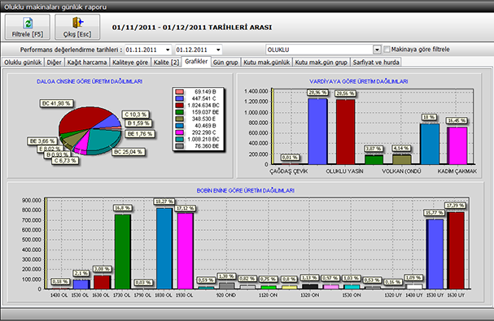Click the Filtrele [F5] button label
This screenshot has width=494, height=321.
click(28, 34)
